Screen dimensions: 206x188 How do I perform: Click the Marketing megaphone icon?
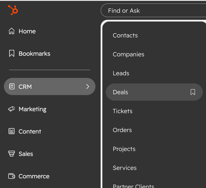coord(11,109)
